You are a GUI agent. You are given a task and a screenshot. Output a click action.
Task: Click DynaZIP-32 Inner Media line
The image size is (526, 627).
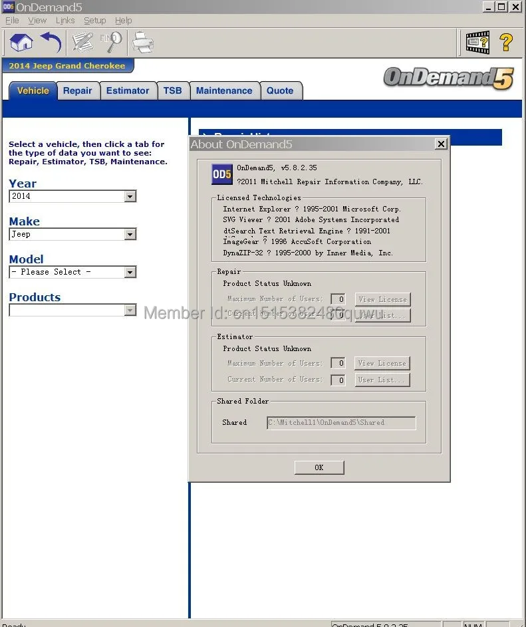pyautogui.click(x=308, y=253)
